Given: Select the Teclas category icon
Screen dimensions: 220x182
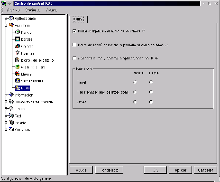Looking at the screenshot, I should tap(11, 109).
